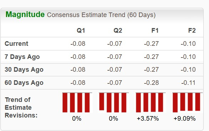209x131 pixels.
Task: Click the green Magnitude heading
Action: 25,15
